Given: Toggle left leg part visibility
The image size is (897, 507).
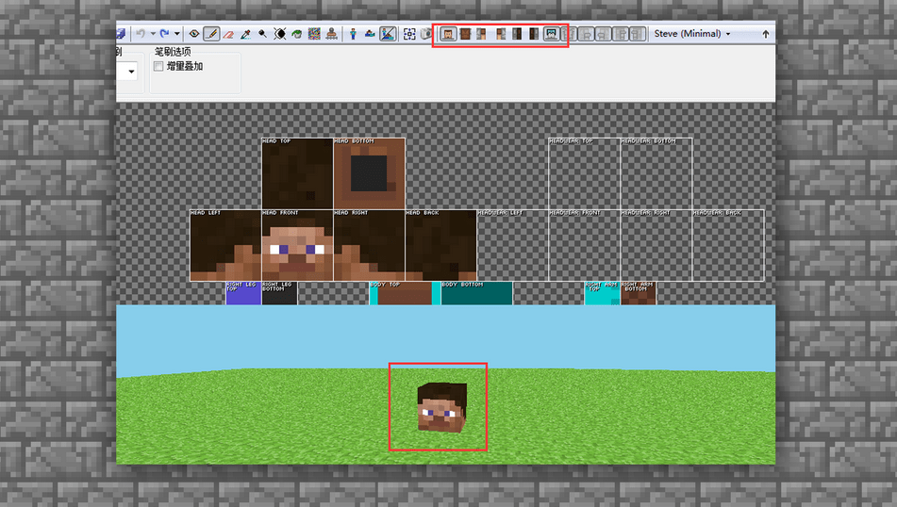Looking at the screenshot, I should pos(517,34).
